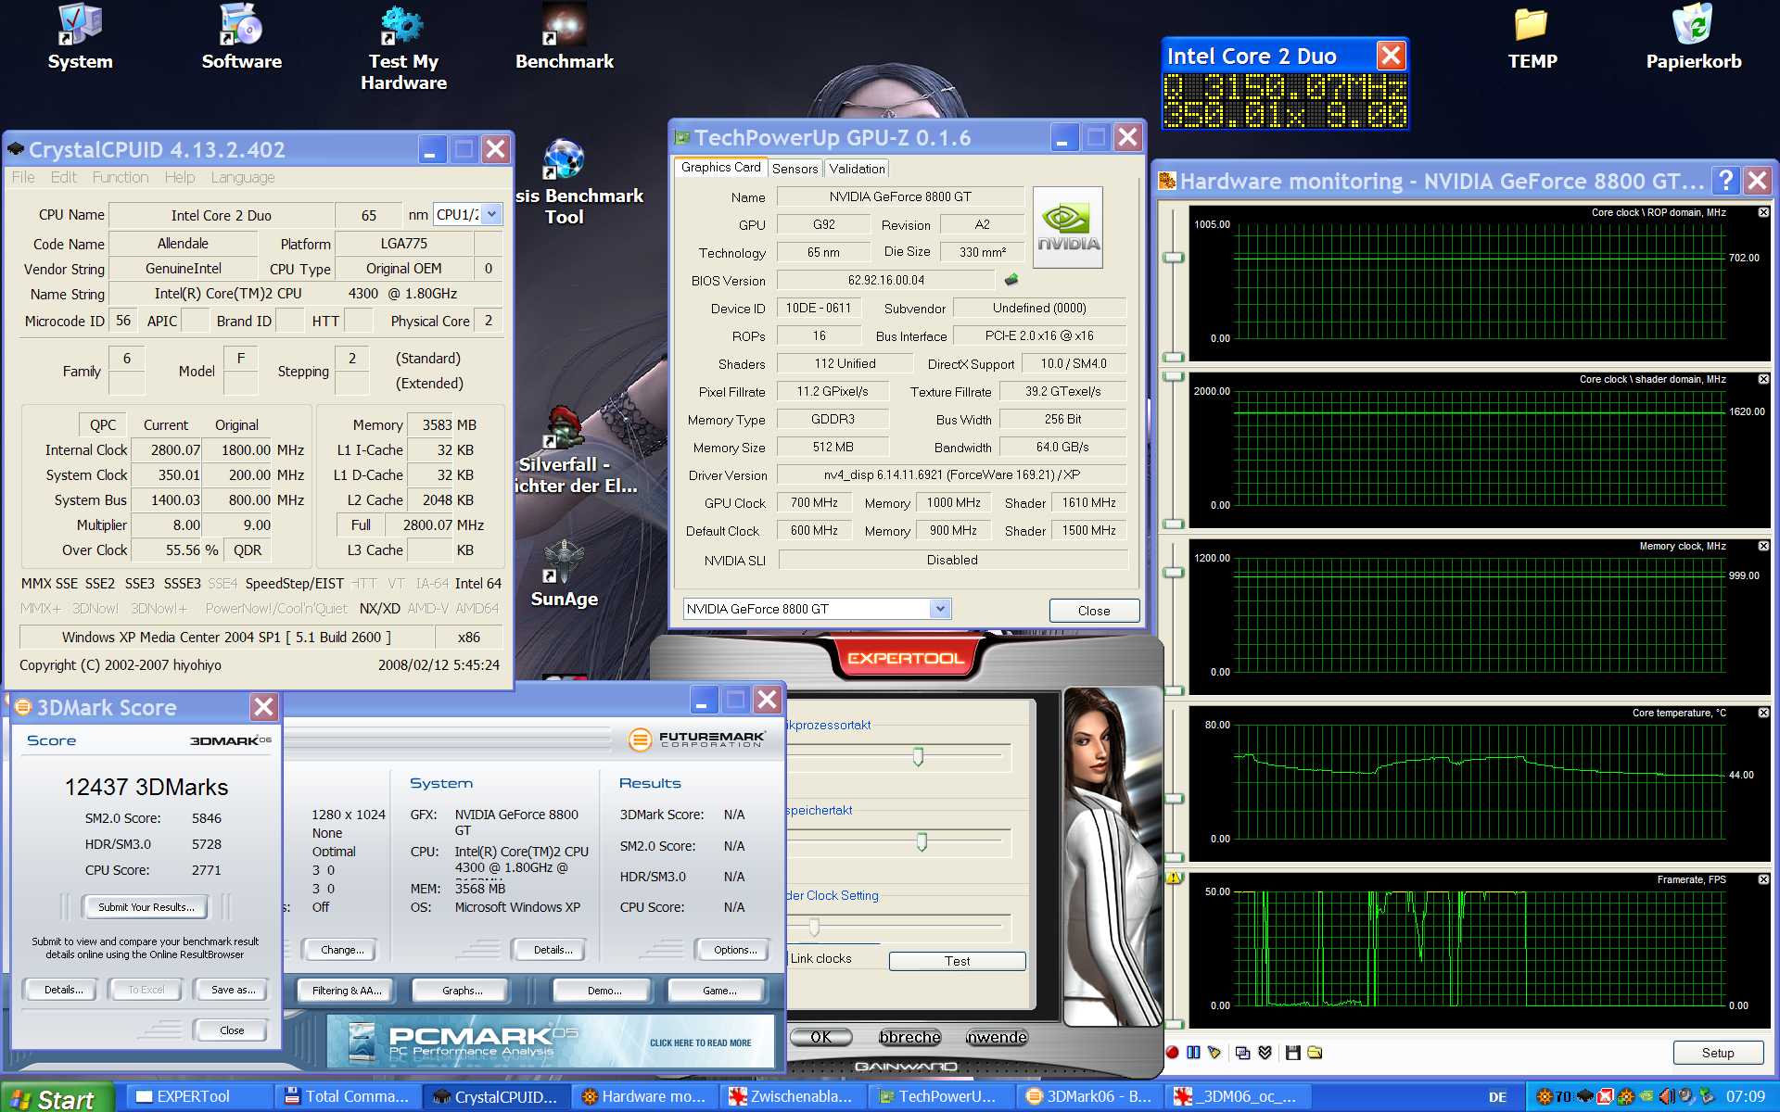Click the yellow folder icon in monitoring toolbar
The width and height of the screenshot is (1780, 1112).
coord(1315,1053)
